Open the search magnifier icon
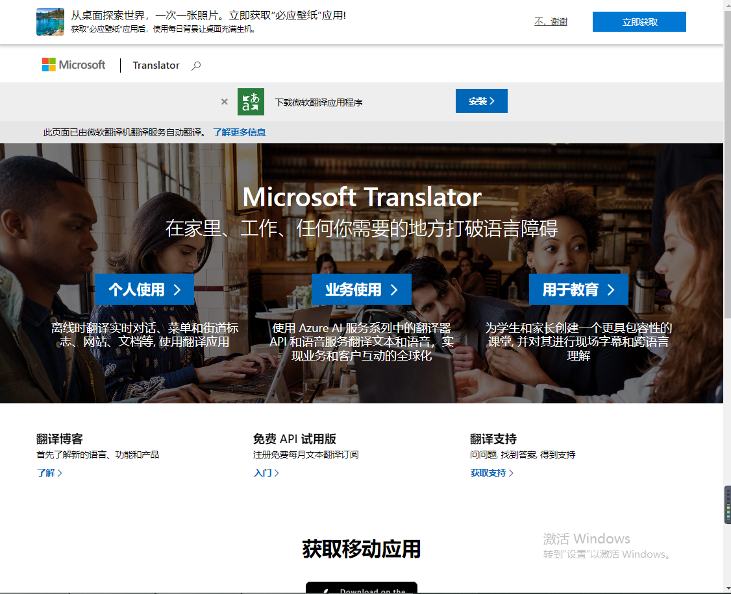This screenshot has width=731, height=594. point(196,65)
